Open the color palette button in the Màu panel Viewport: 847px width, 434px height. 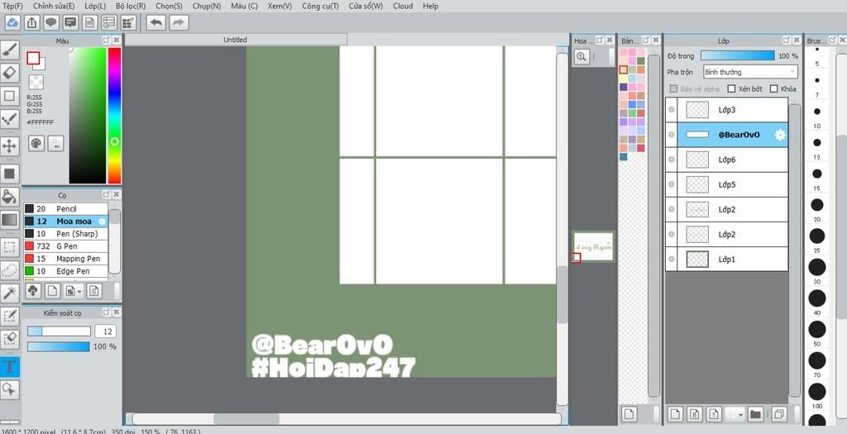click(x=36, y=144)
